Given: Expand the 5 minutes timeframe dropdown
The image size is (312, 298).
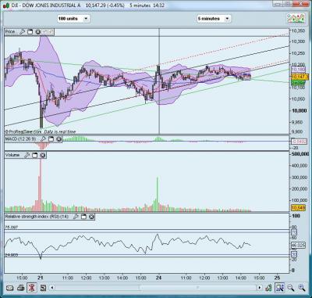Looking at the screenshot, I should (x=214, y=19).
